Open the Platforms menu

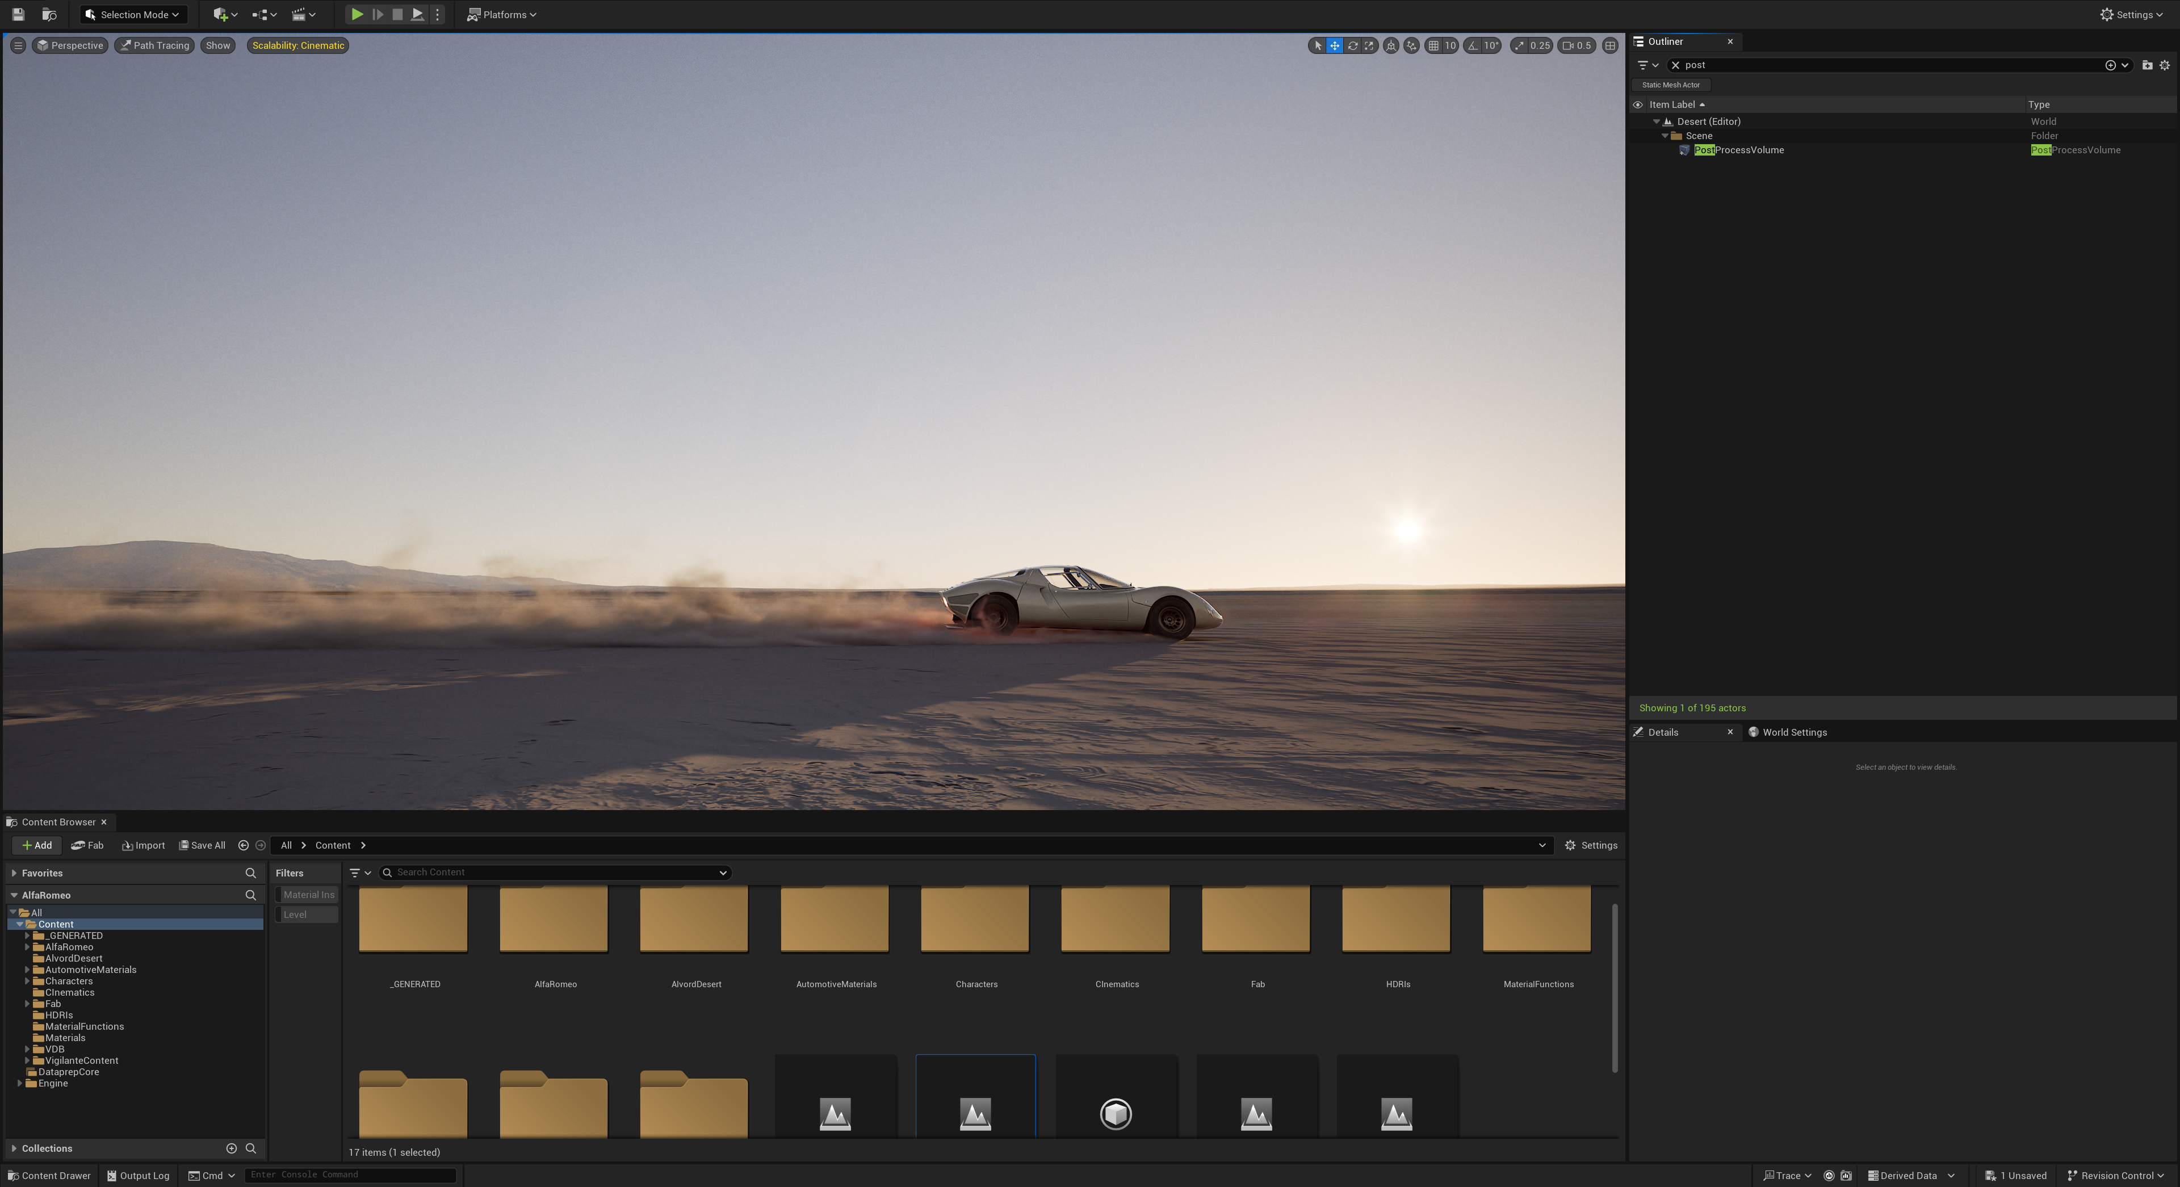point(502,14)
